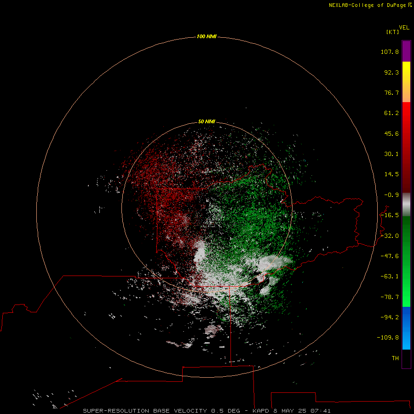Click the -78.7 legend value

pyautogui.click(x=390, y=297)
